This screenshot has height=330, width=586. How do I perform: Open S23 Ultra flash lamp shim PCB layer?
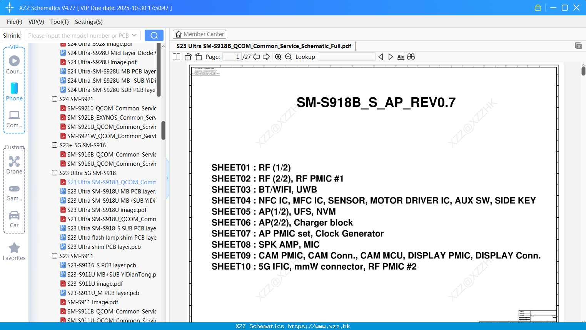(x=108, y=237)
